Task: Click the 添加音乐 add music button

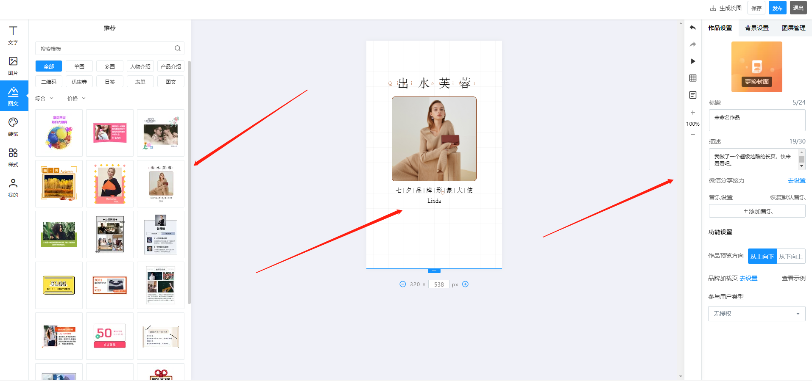Action: click(757, 211)
